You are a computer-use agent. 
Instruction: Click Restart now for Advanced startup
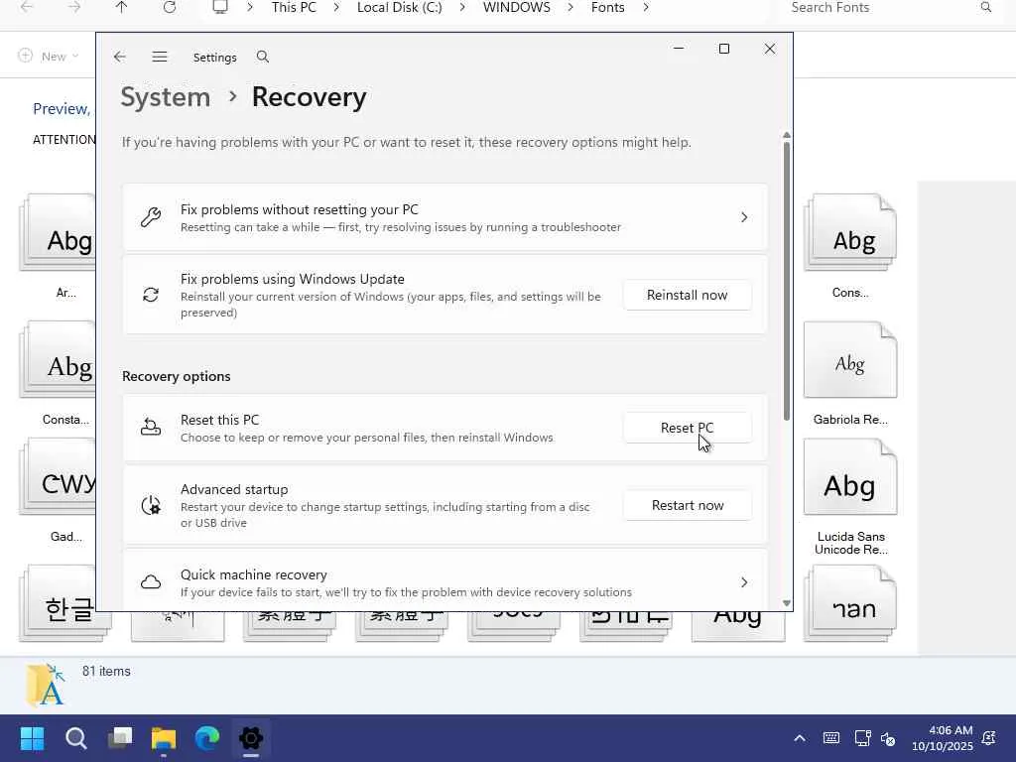687,505
